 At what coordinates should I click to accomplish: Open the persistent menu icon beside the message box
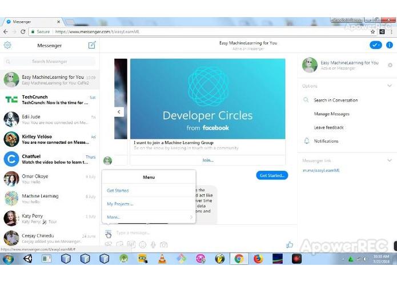tap(108, 233)
